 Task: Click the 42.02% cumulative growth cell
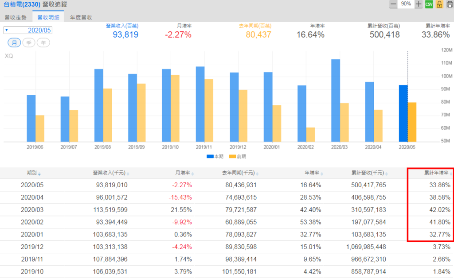click(x=440, y=210)
